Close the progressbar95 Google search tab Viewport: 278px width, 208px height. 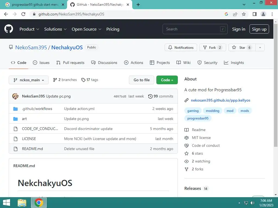coord(63,5)
